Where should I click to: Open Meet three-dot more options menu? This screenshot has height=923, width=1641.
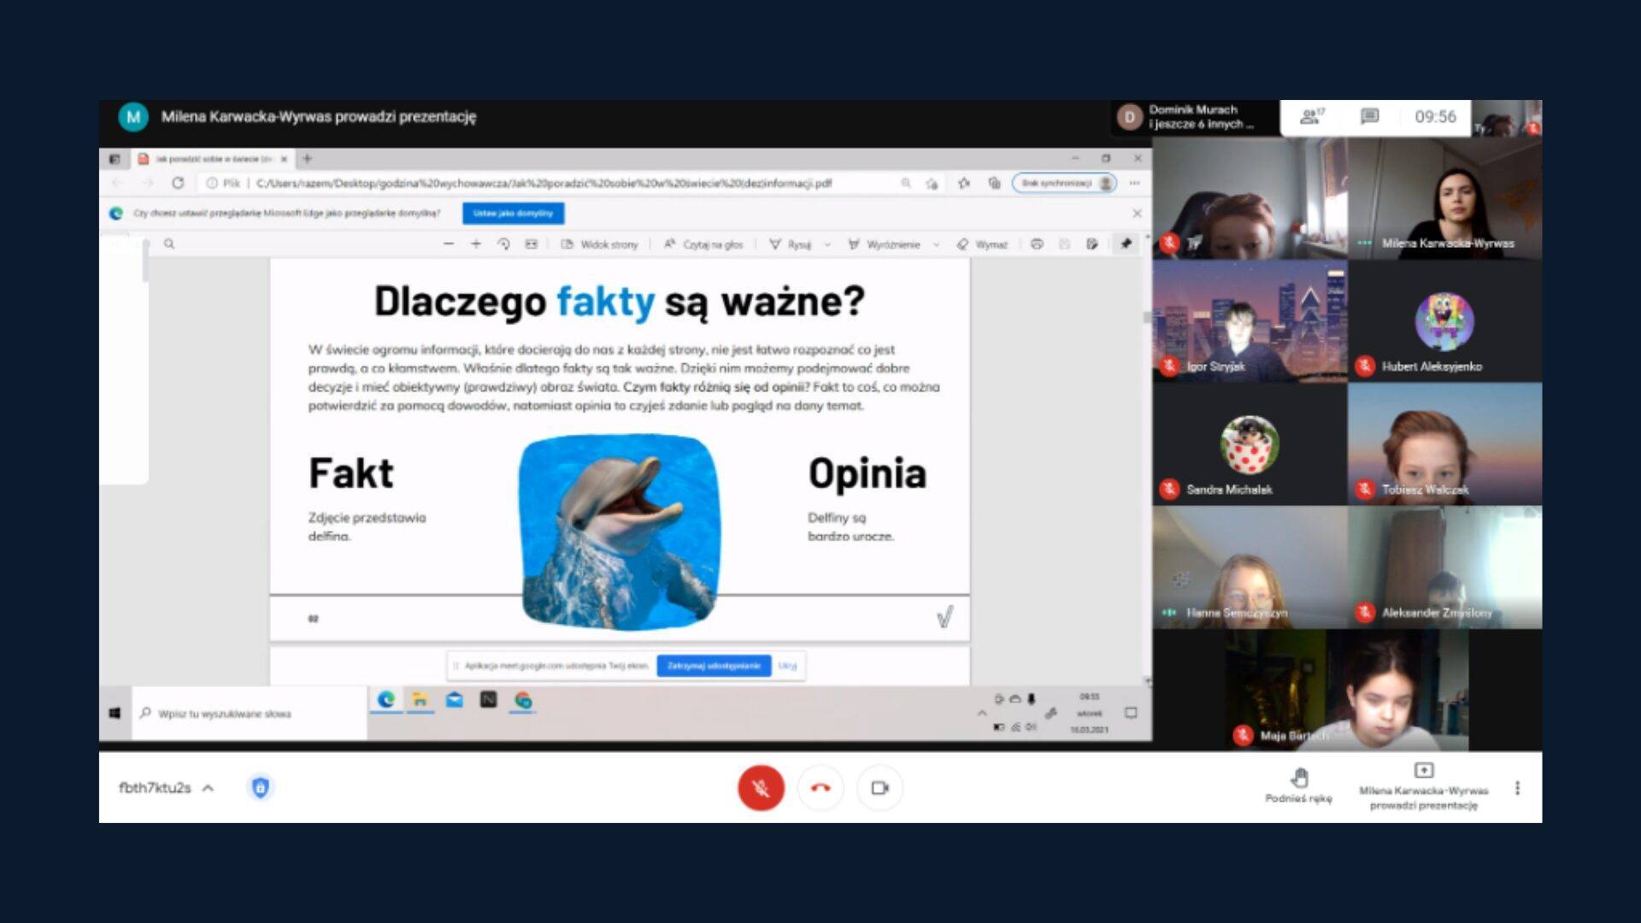tap(1517, 788)
